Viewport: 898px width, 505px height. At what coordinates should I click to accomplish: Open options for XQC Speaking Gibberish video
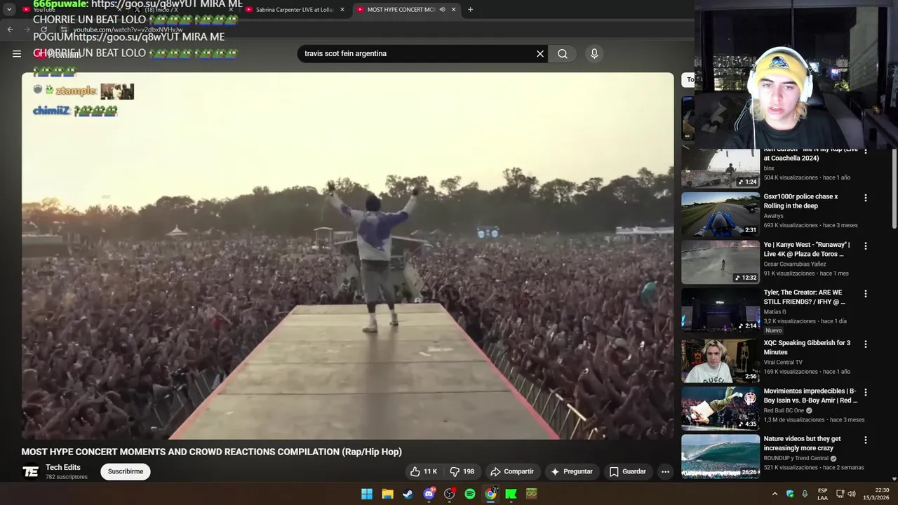tap(865, 344)
